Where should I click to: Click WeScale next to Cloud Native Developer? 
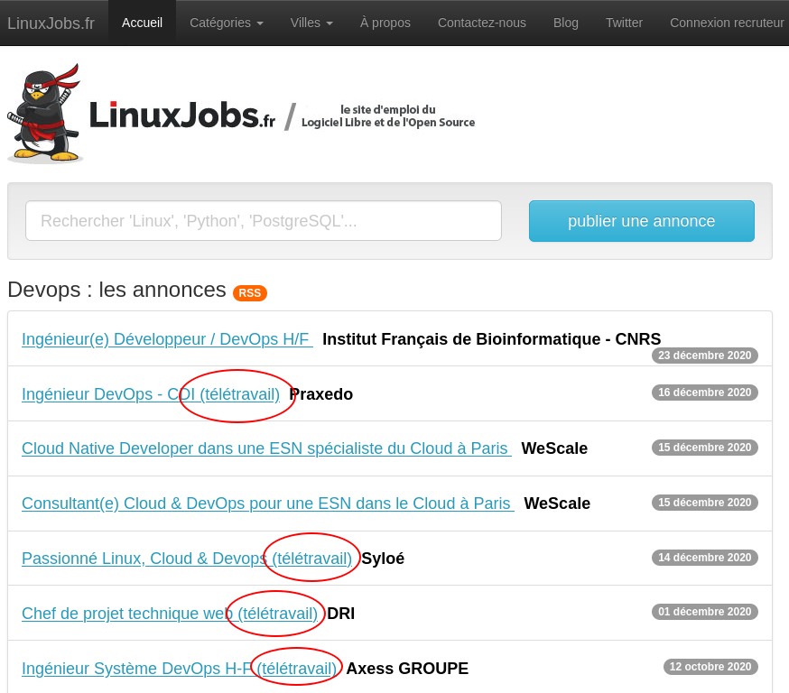[x=554, y=448]
